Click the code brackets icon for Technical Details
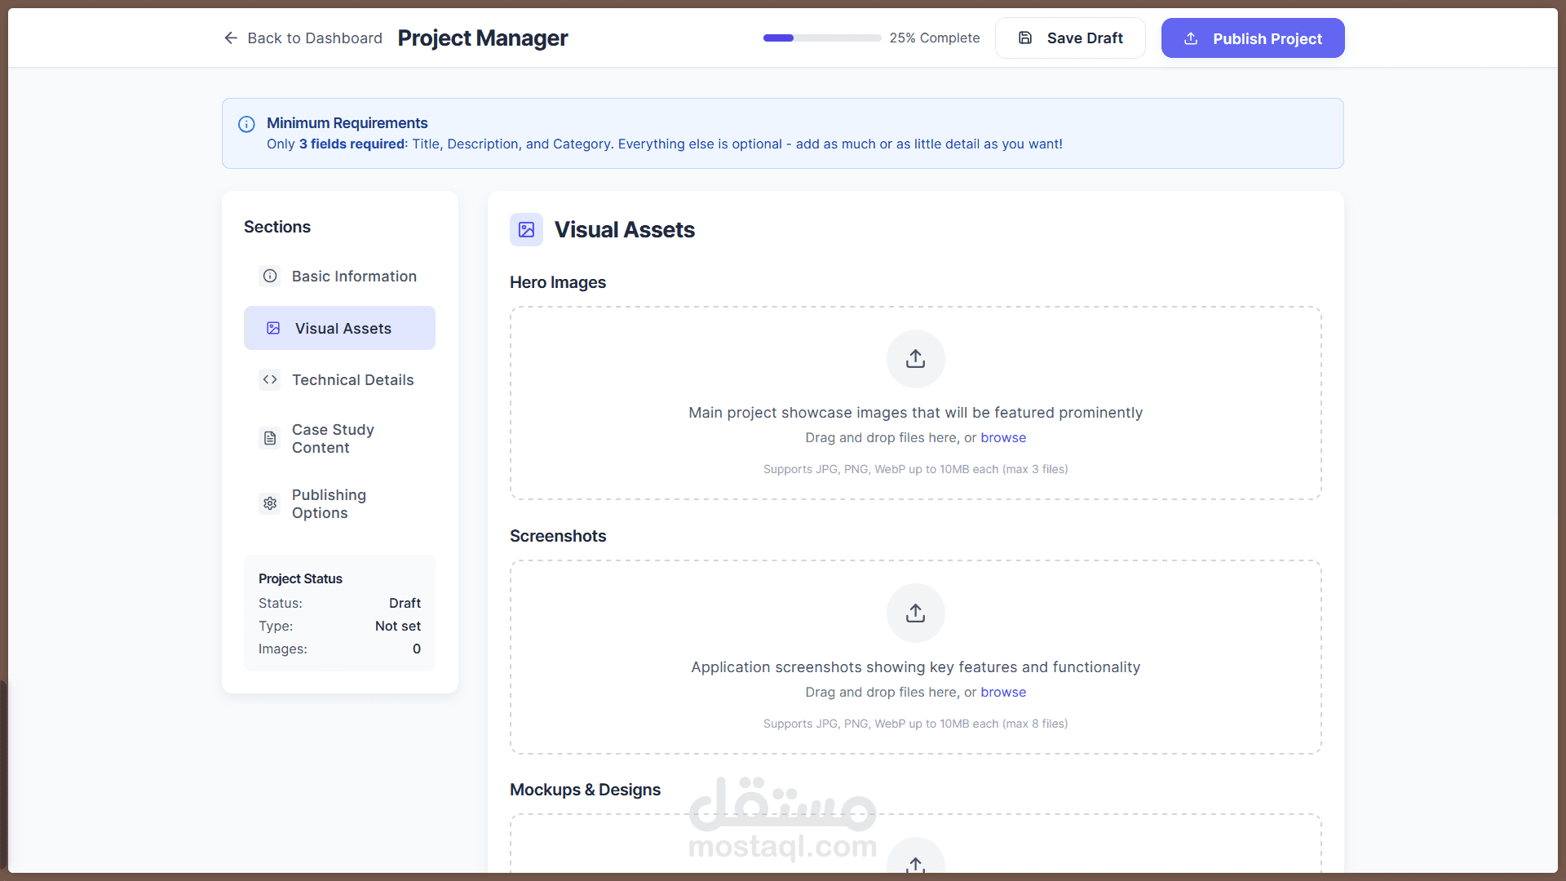 (270, 380)
